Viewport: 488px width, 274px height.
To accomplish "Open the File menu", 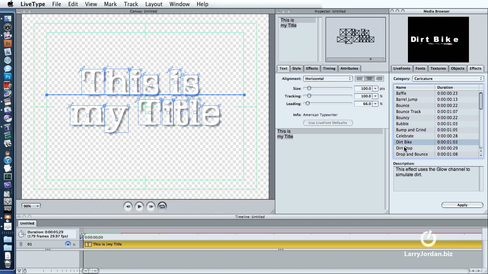I will (56, 4).
